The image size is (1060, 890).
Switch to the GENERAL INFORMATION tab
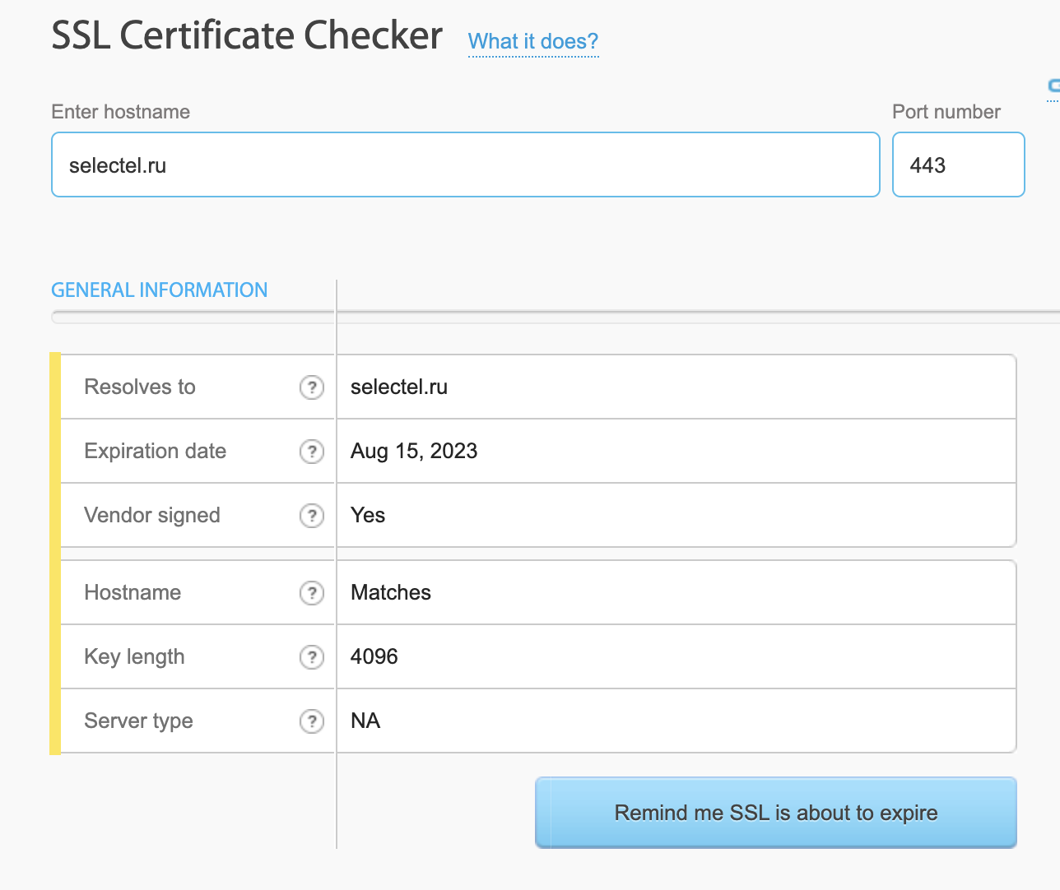159,290
